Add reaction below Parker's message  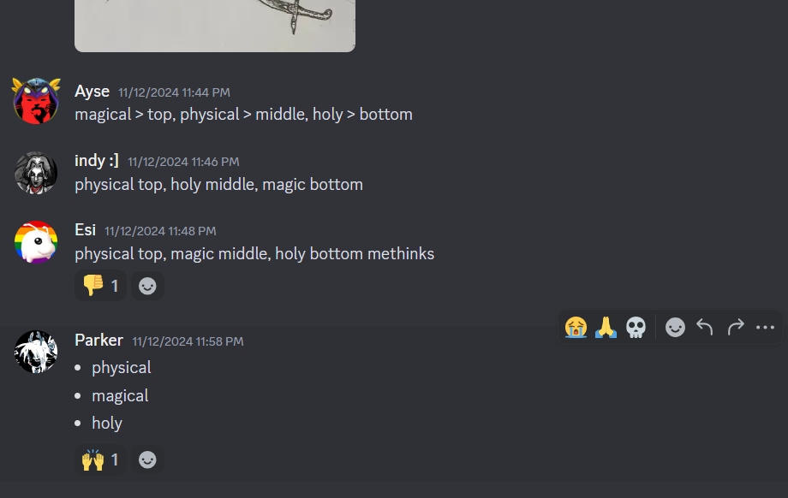(147, 459)
